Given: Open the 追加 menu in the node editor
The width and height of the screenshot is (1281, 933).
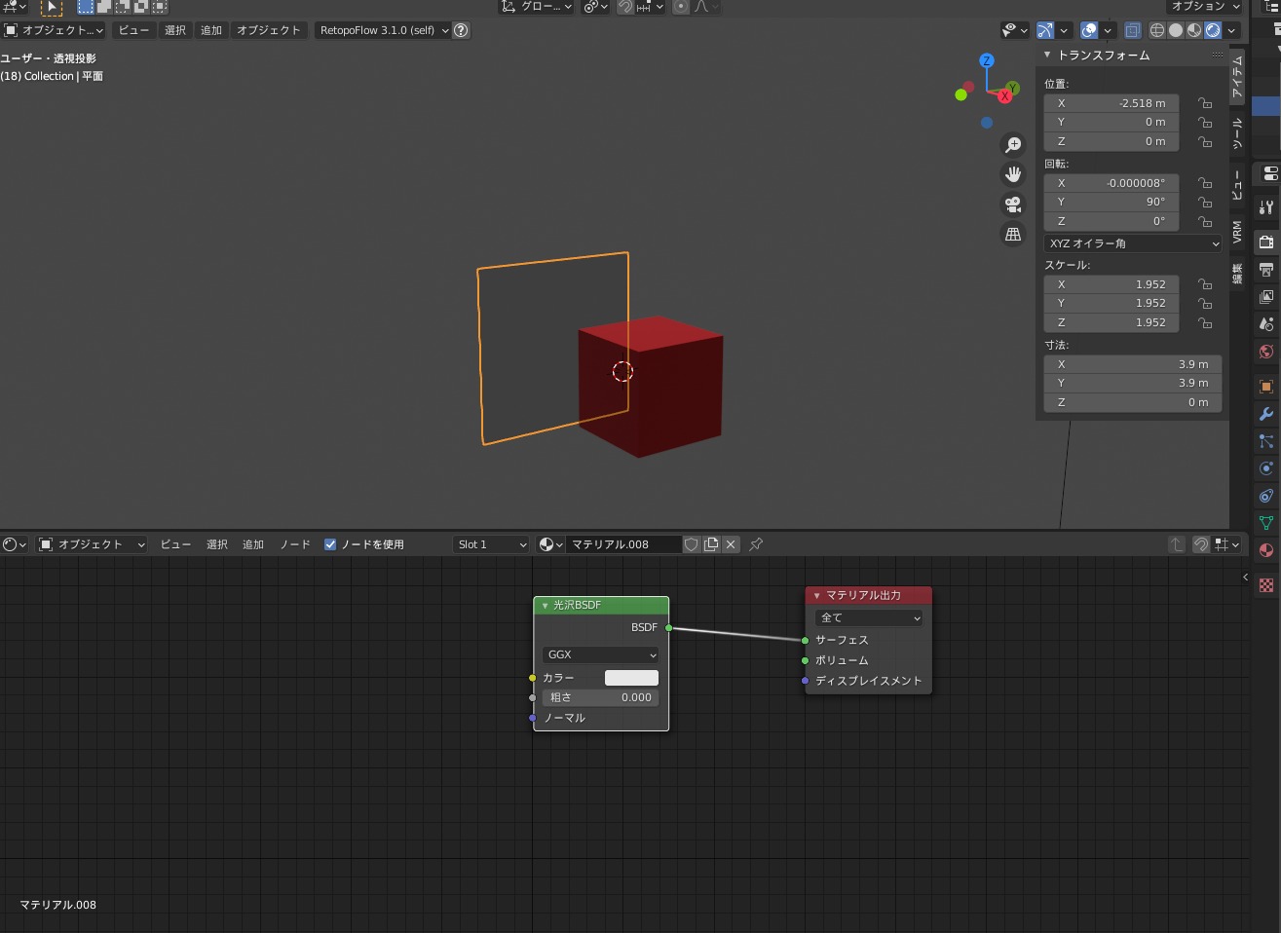Looking at the screenshot, I should click(x=252, y=544).
